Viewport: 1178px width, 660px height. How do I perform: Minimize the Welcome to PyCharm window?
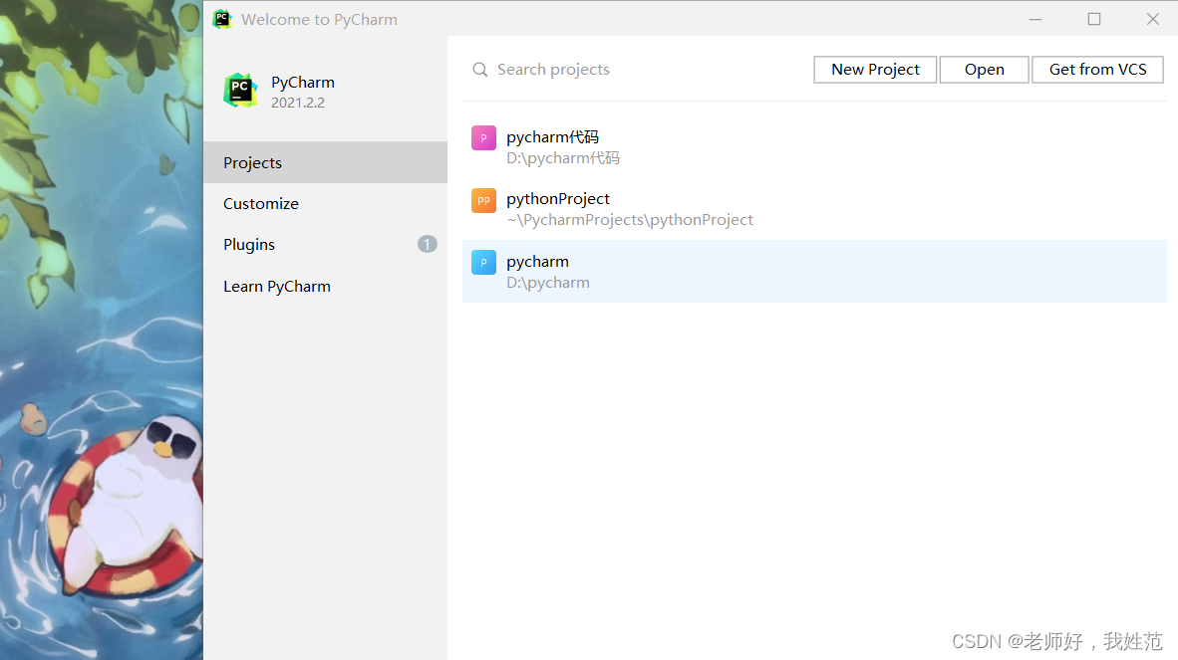click(1035, 19)
